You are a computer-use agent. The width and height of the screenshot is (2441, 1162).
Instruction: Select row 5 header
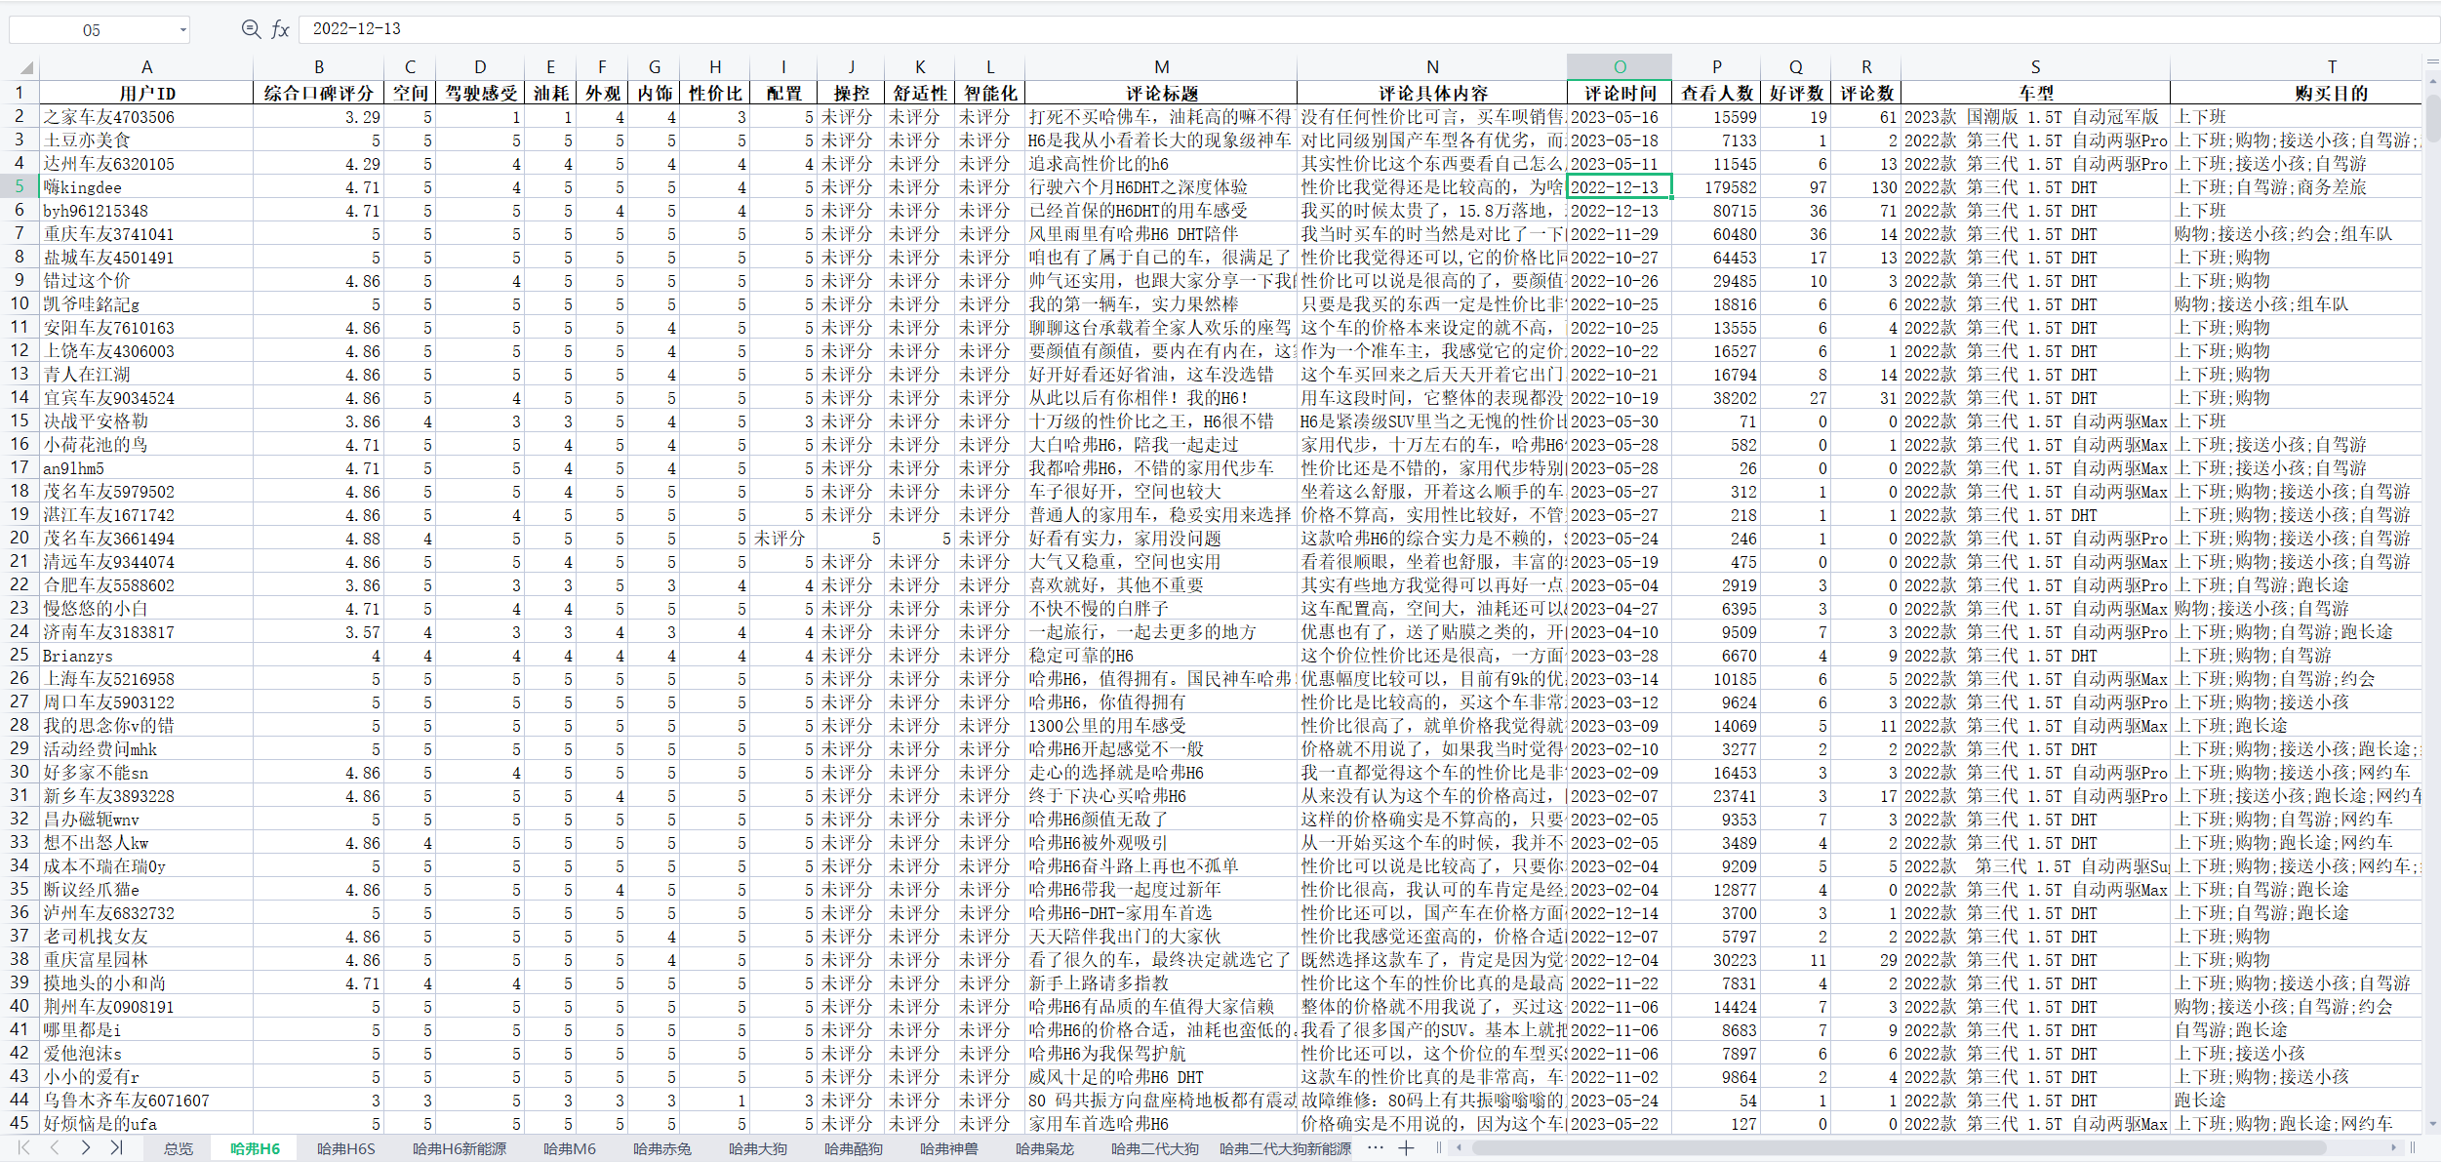pyautogui.click(x=20, y=186)
